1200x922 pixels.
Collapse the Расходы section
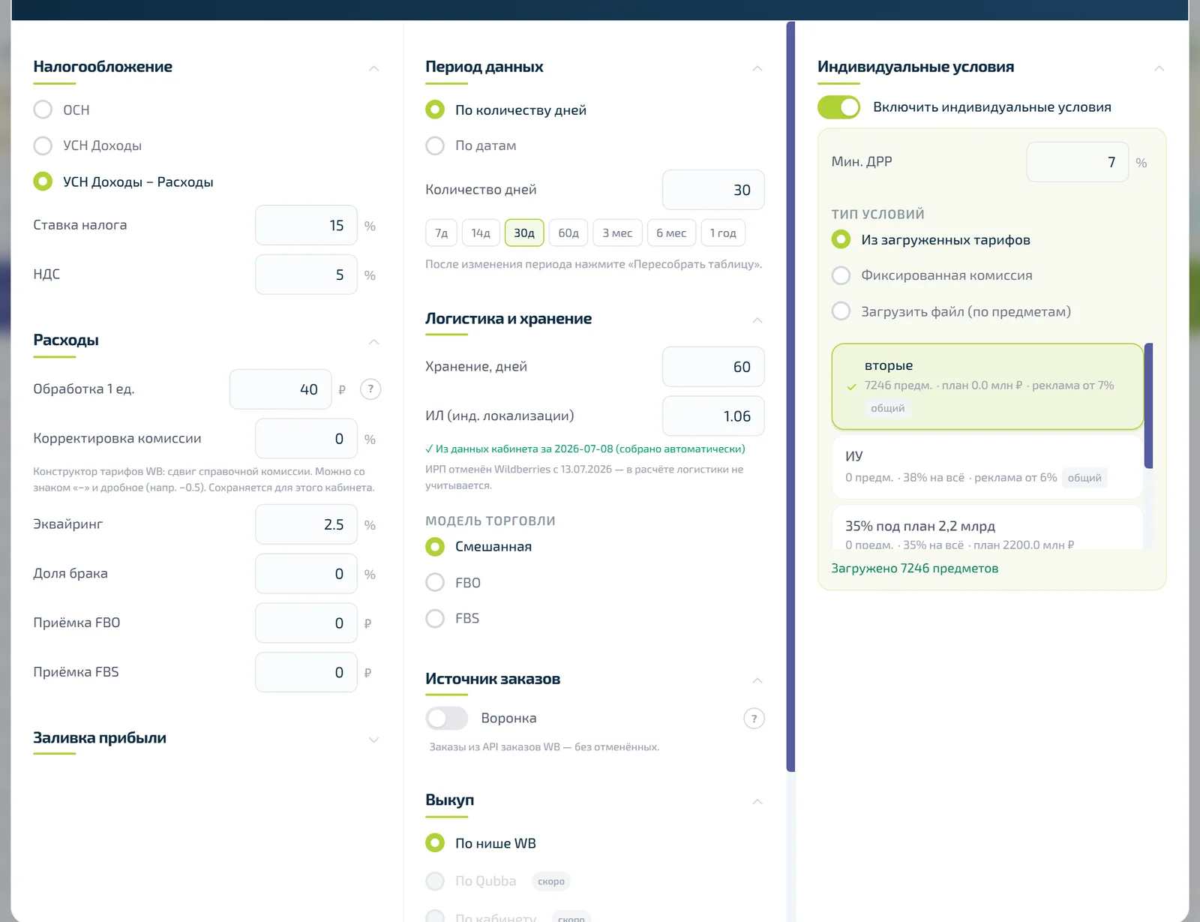(x=373, y=342)
